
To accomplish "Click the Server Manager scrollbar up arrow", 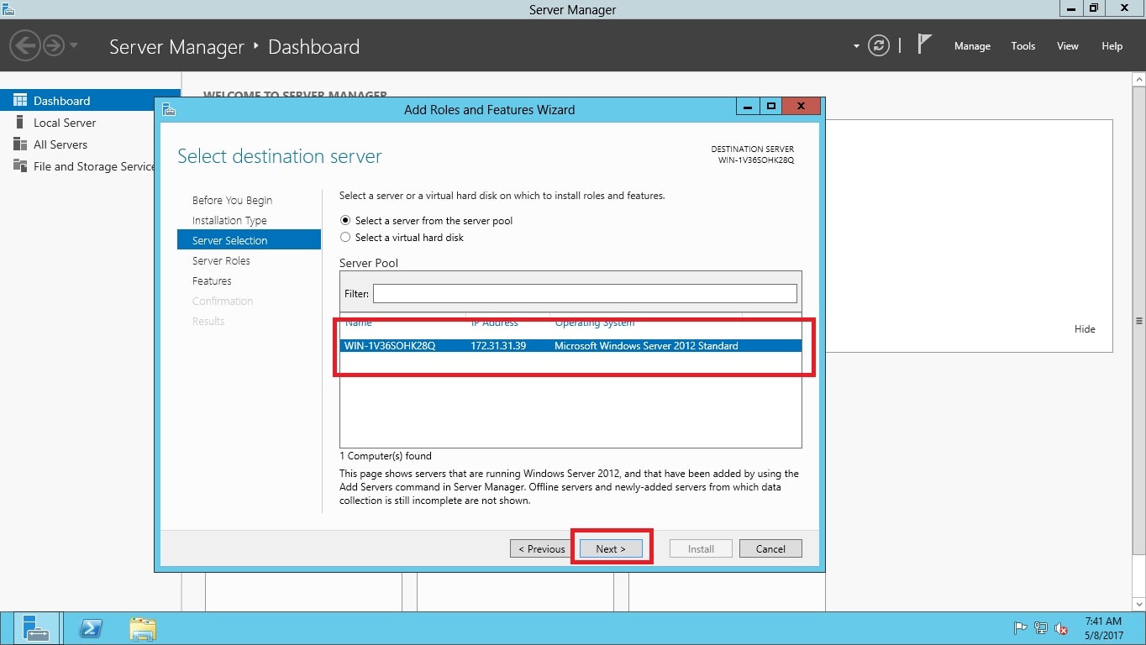I will [x=1139, y=78].
